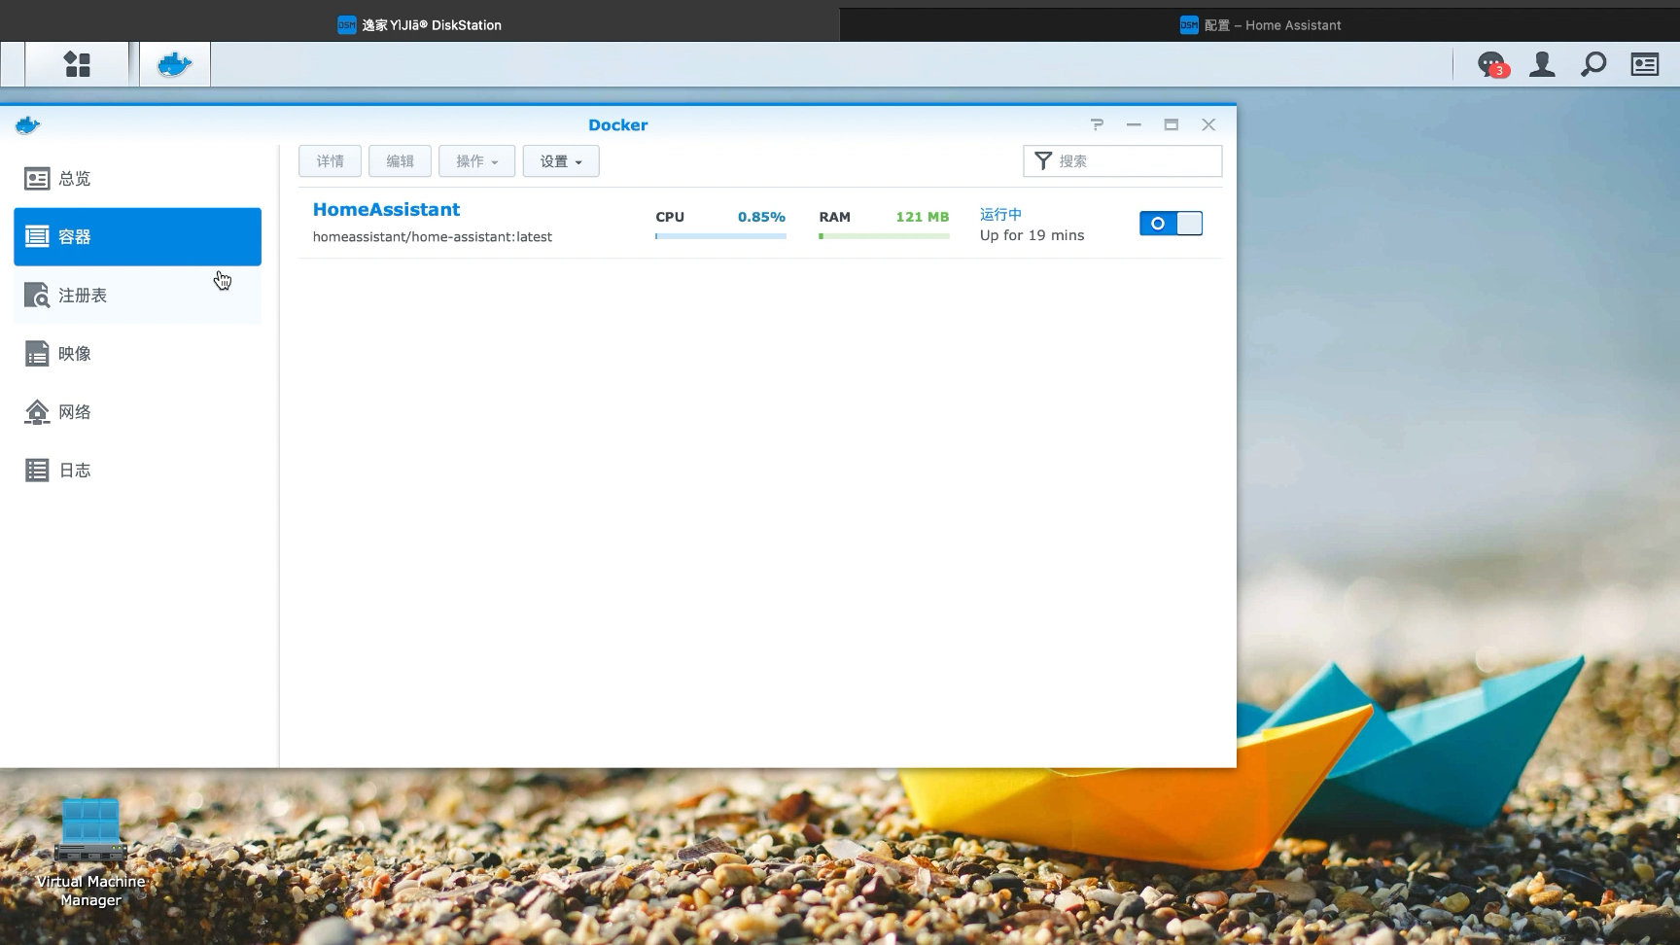Click the 总览 overview sidebar icon
Image resolution: width=1680 pixels, height=945 pixels.
[x=37, y=178]
